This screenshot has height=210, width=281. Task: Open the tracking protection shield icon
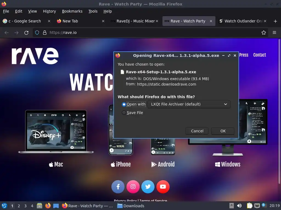pyautogui.click(x=37, y=33)
